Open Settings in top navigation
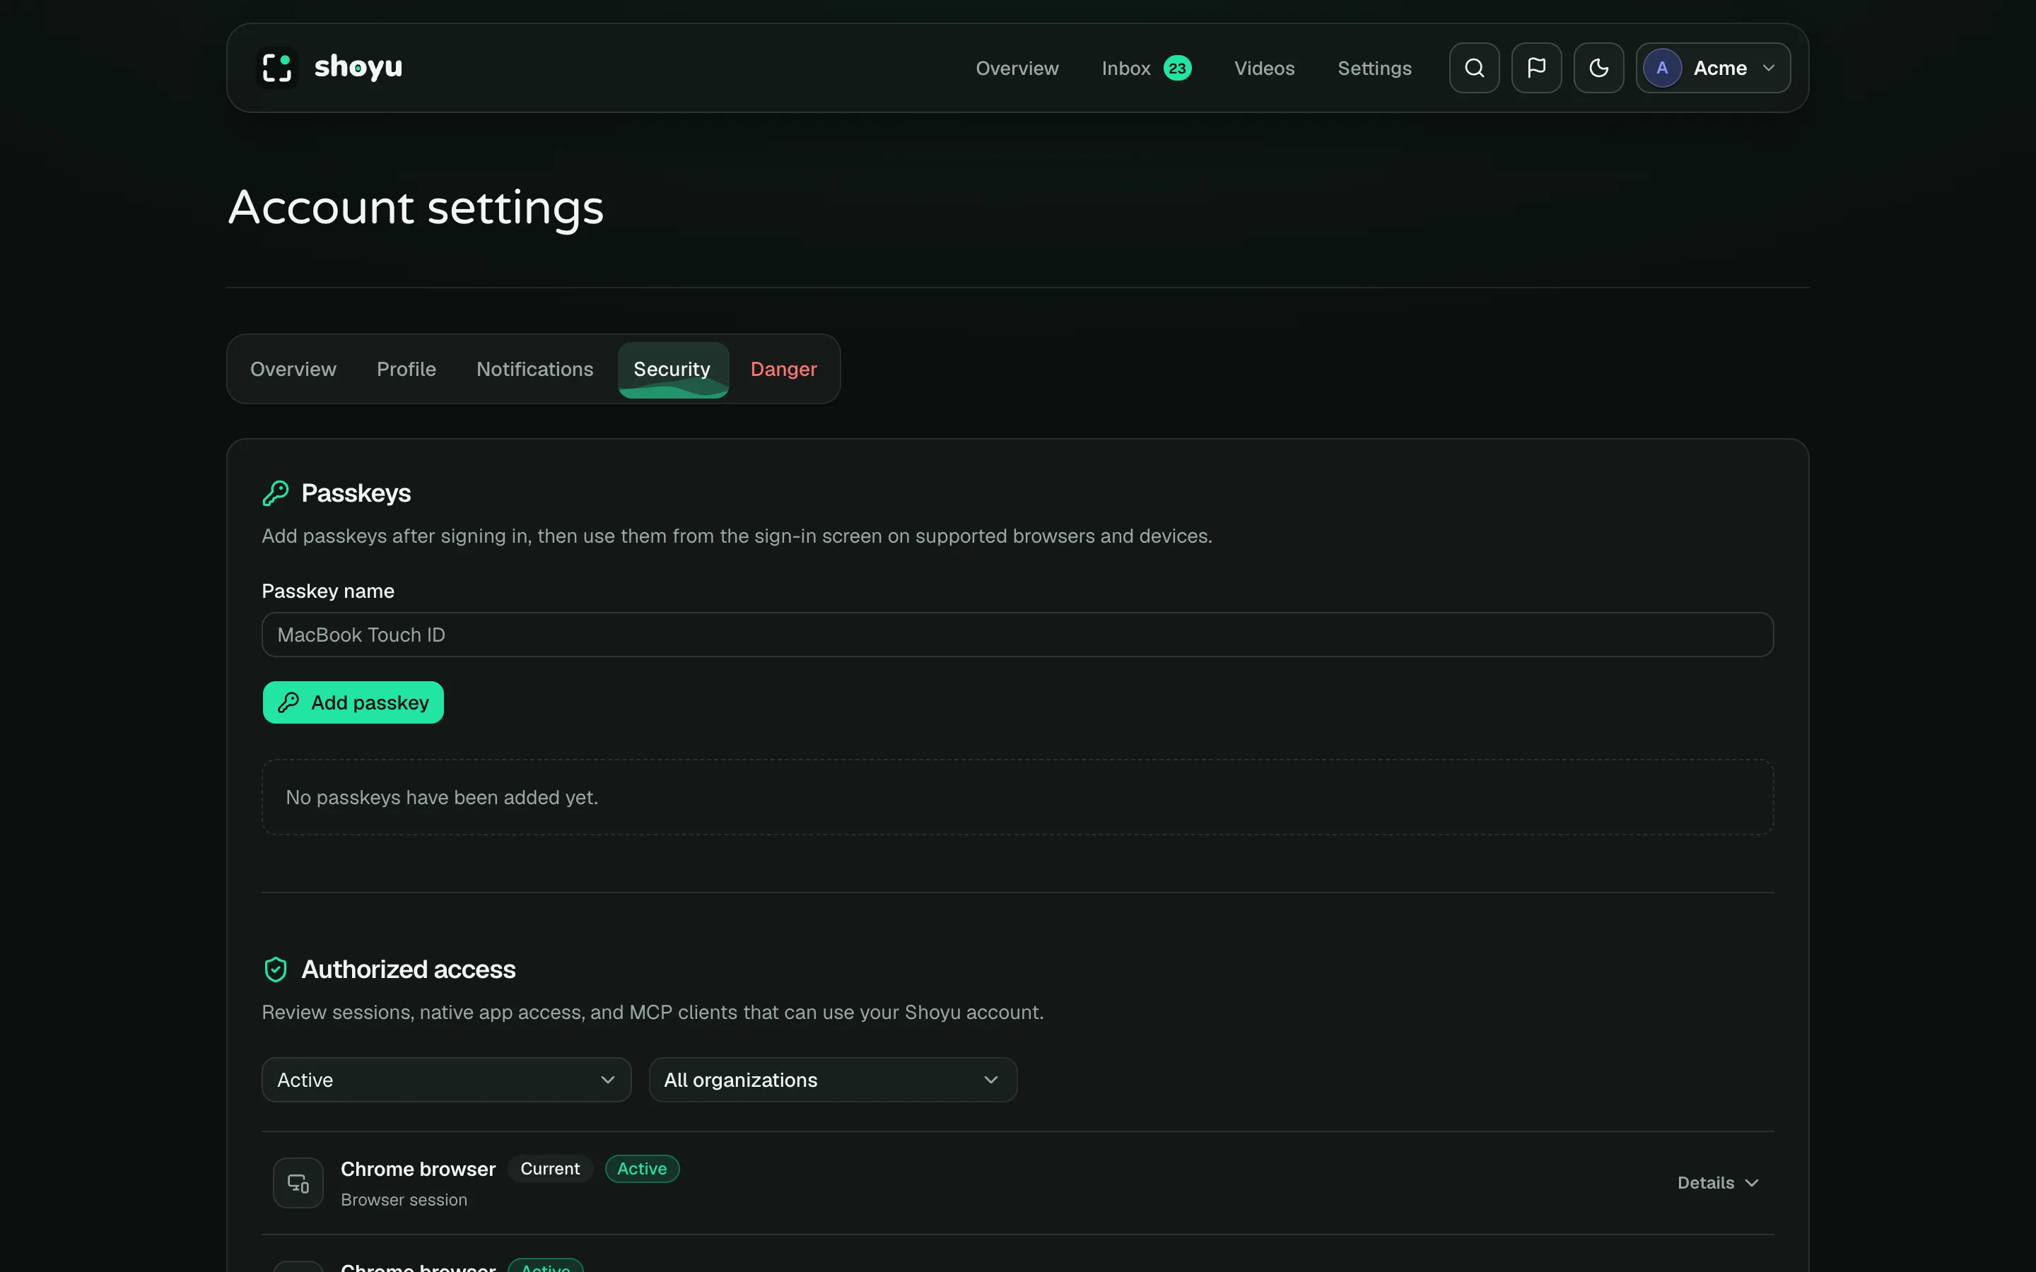Image resolution: width=2036 pixels, height=1272 pixels. point(1374,68)
